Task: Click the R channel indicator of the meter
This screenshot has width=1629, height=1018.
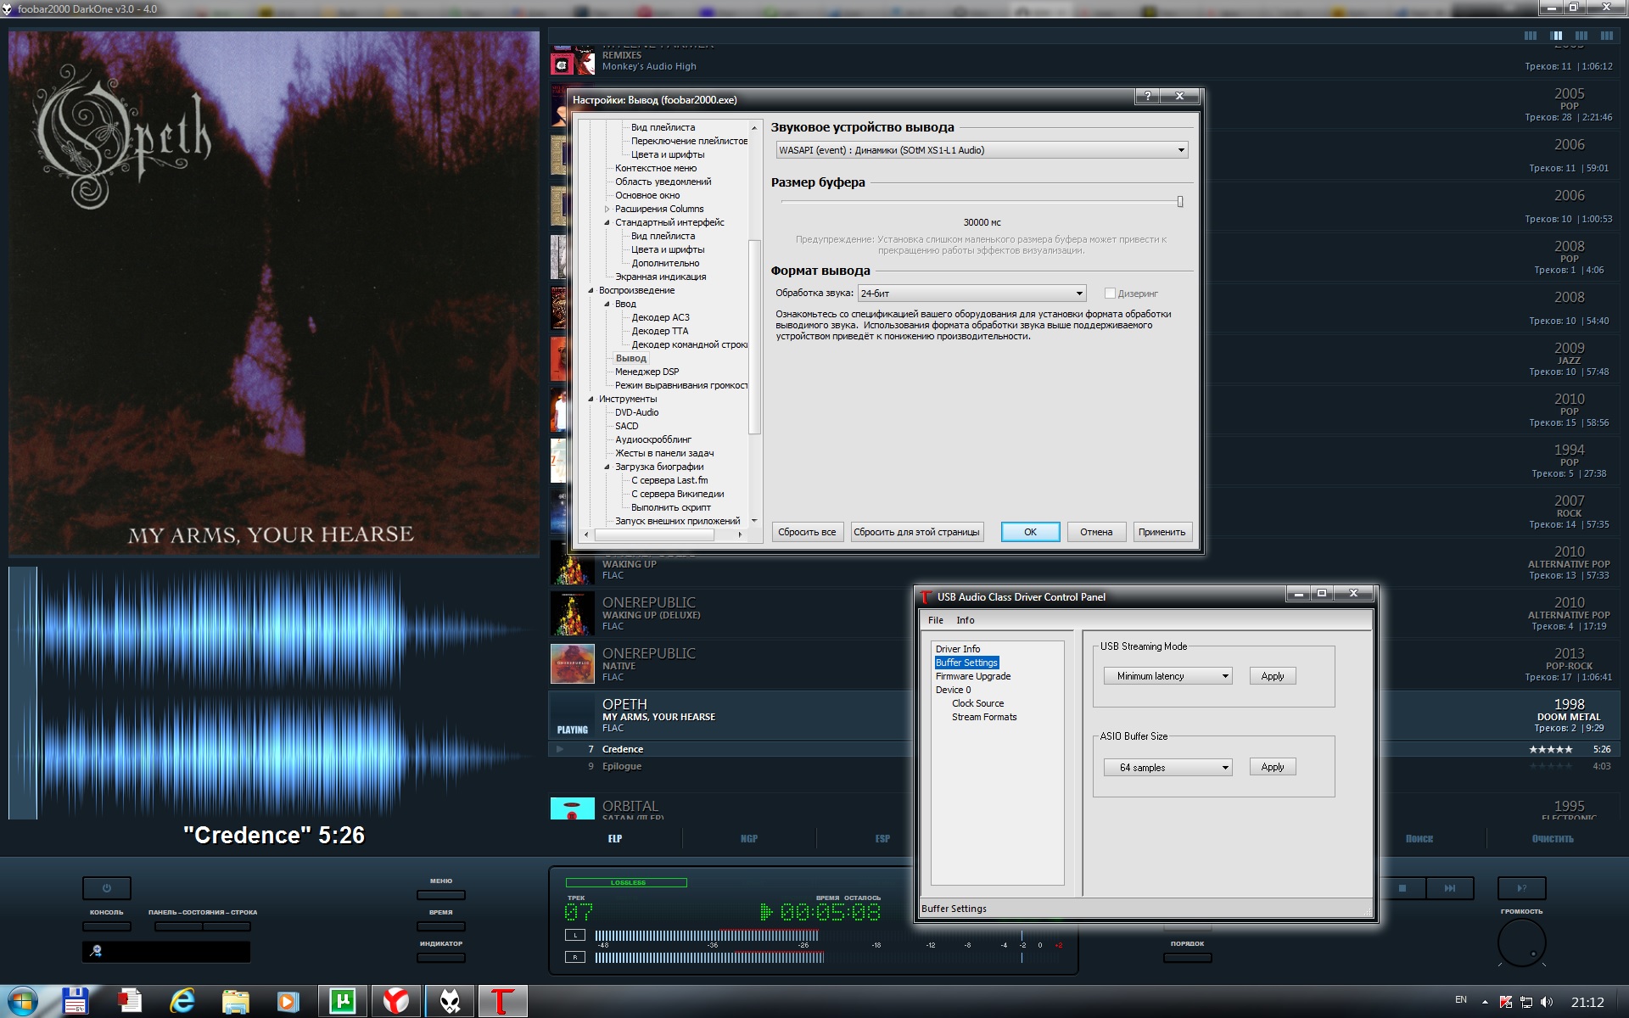Action: (x=575, y=957)
